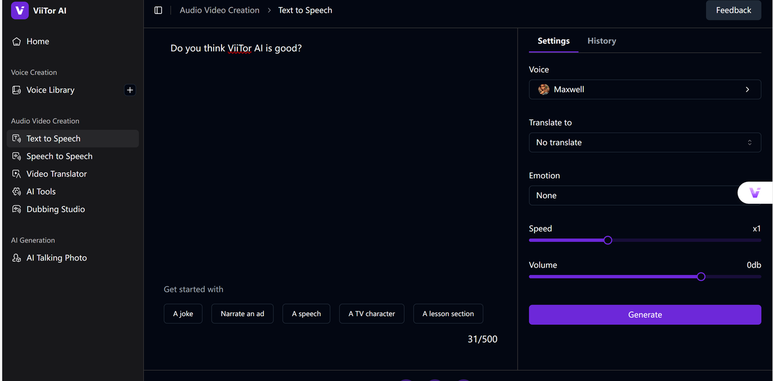Click the ViiTor AI logo icon
The height and width of the screenshot is (381, 773).
[x=20, y=10]
